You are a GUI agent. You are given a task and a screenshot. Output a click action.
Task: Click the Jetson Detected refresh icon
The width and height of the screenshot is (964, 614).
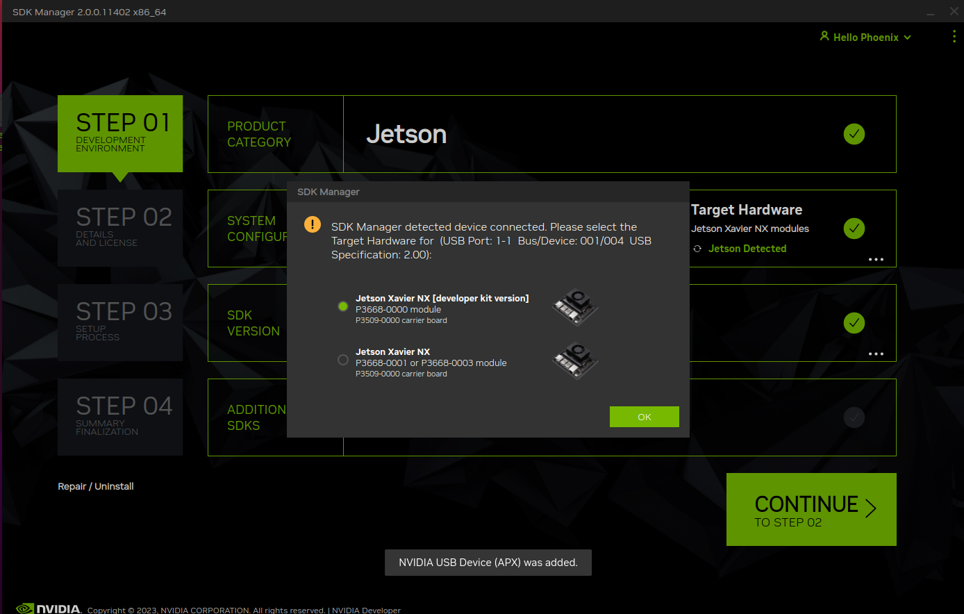(x=697, y=249)
